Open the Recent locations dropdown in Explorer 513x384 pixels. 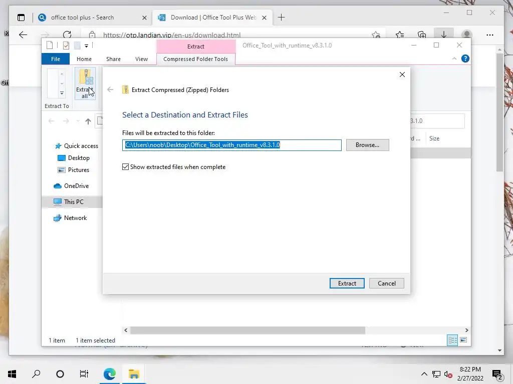coord(78,121)
